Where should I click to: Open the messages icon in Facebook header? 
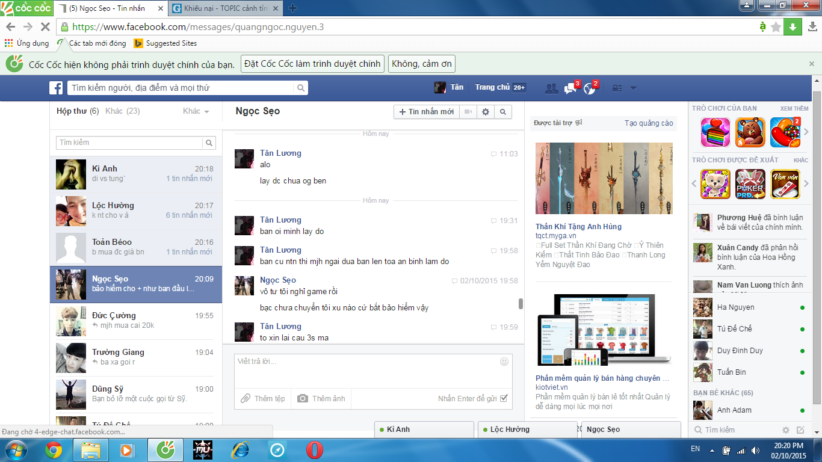click(570, 88)
